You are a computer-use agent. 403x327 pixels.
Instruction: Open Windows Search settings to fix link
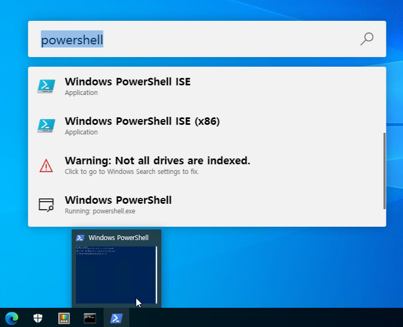[131, 172]
